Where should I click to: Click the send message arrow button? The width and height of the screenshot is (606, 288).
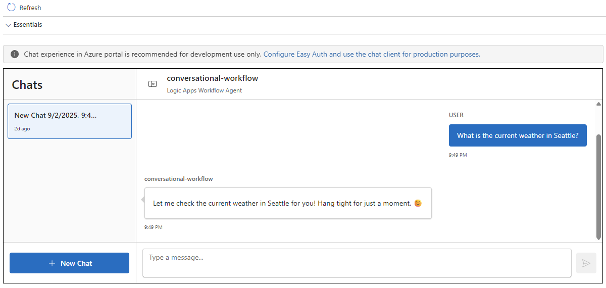pos(586,263)
